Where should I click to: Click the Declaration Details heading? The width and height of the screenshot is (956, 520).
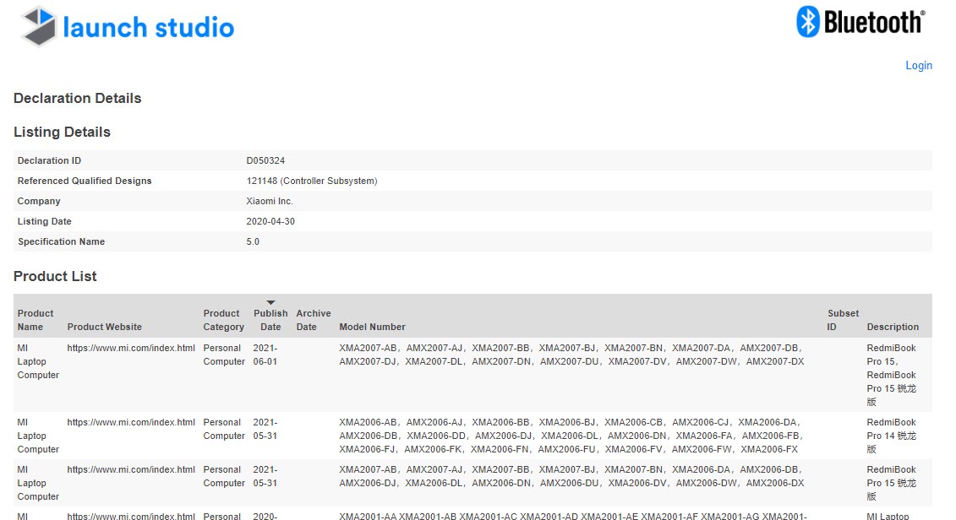pyautogui.click(x=78, y=98)
